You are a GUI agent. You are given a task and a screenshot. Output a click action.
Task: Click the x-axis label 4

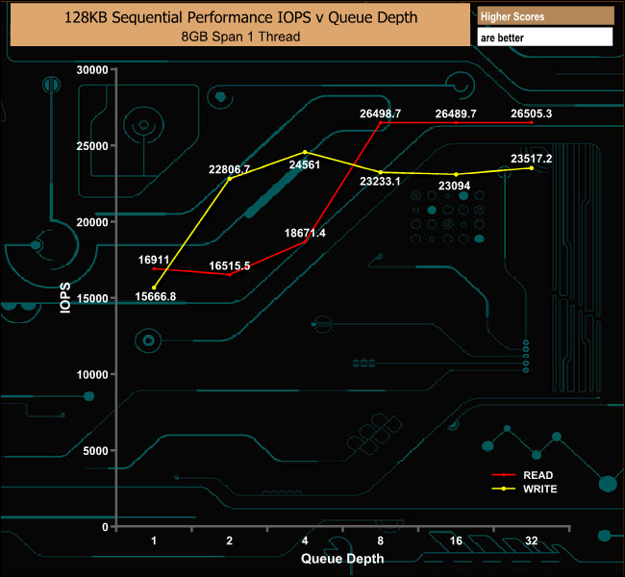tap(305, 541)
